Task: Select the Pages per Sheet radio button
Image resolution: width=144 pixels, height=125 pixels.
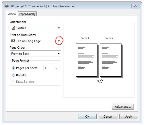Action: 14,68
